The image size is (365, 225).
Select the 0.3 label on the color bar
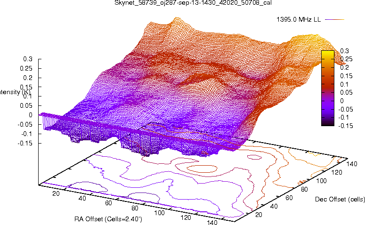coord(345,51)
